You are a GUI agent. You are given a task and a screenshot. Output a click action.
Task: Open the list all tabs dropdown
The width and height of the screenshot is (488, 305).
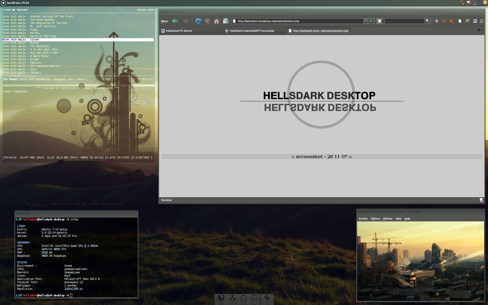[480, 30]
